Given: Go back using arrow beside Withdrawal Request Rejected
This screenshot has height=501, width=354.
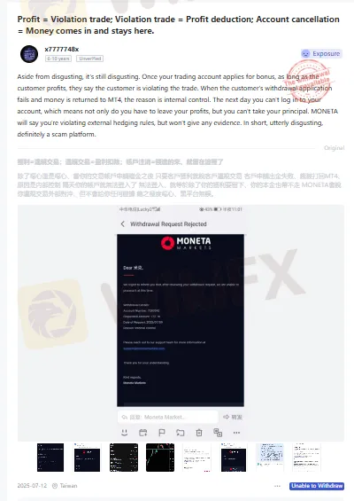Looking at the screenshot, I should (x=123, y=224).
